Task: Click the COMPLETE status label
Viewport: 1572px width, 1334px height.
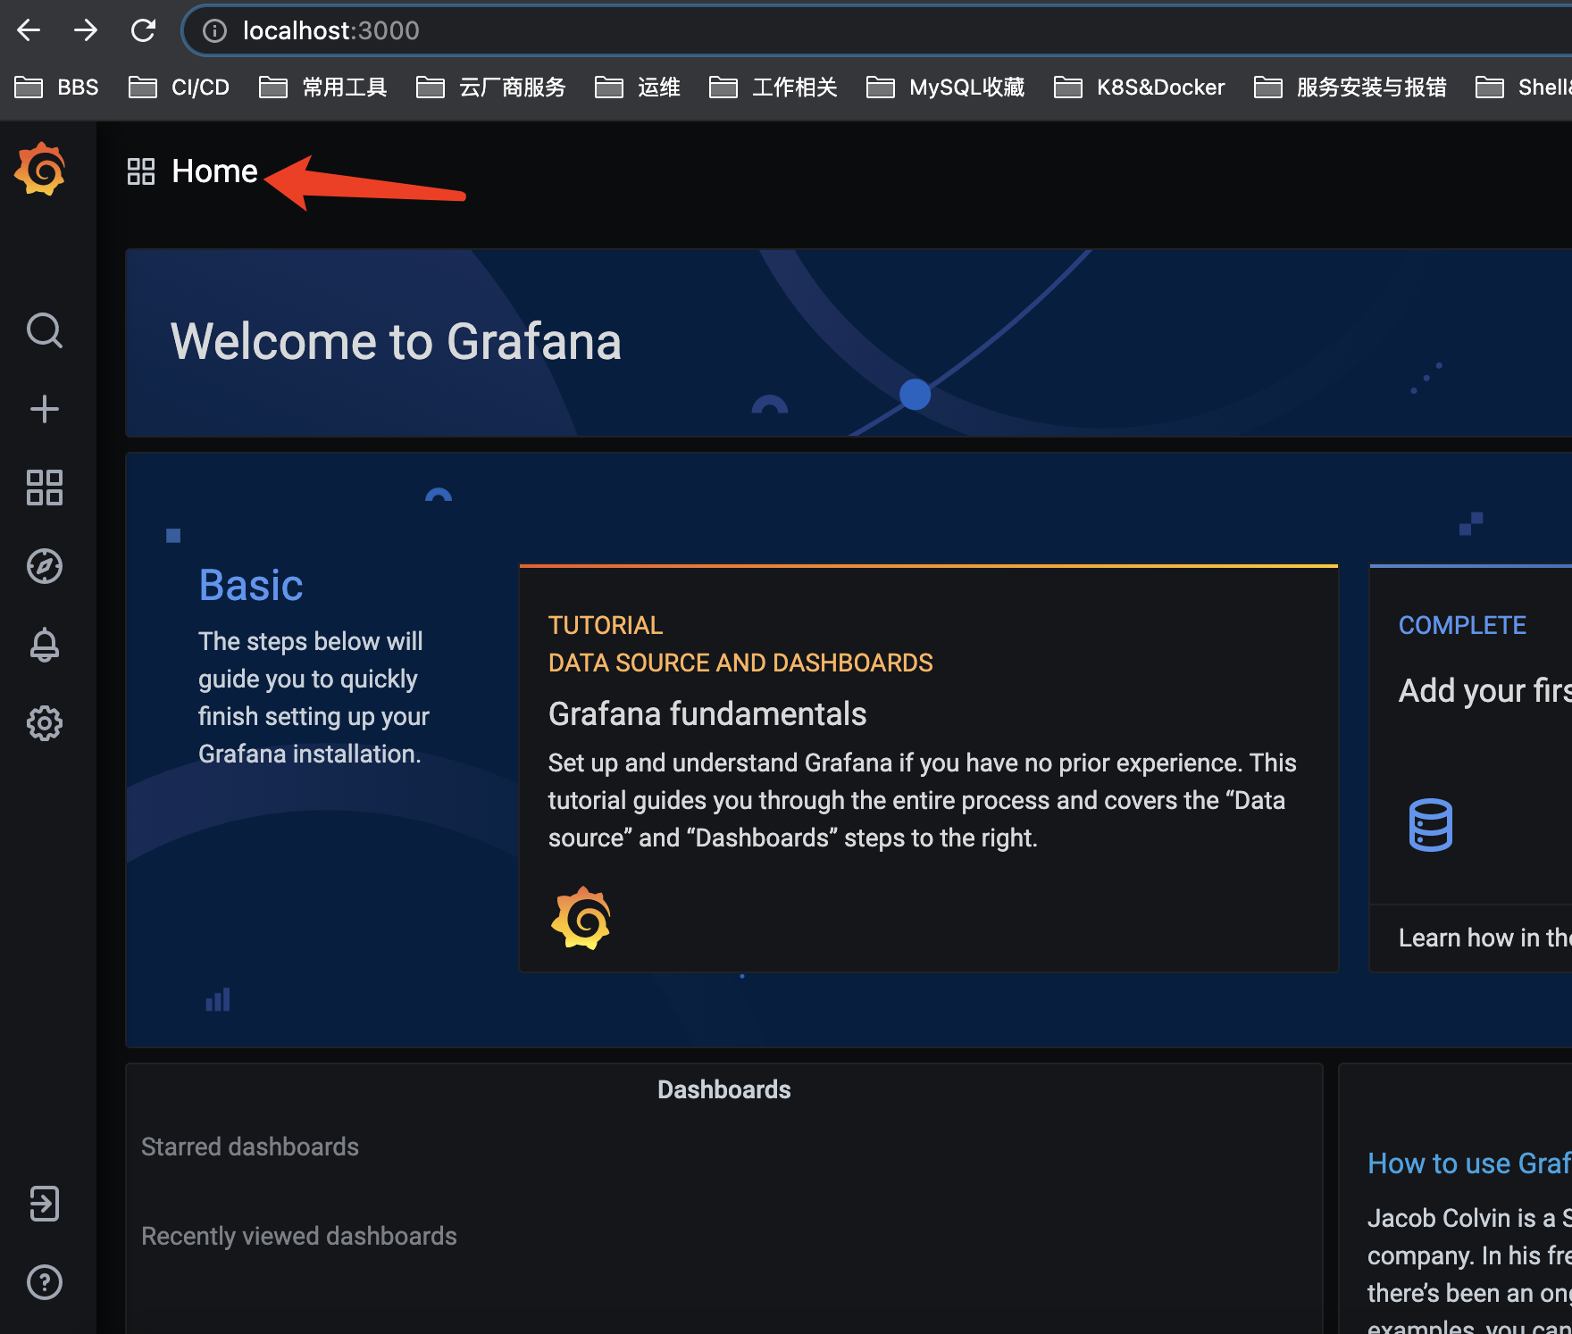Action: click(x=1462, y=625)
